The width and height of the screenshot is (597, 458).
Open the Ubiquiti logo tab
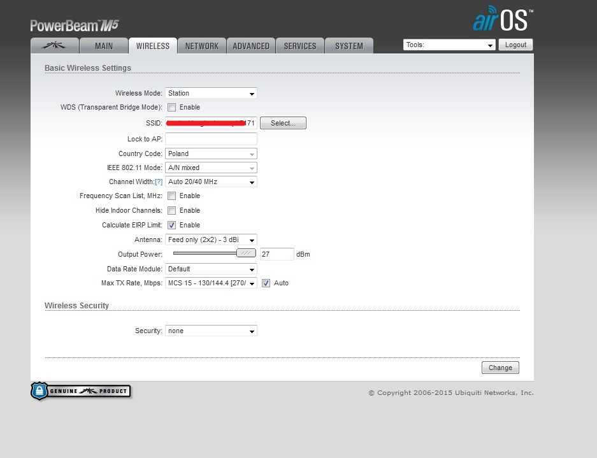(x=54, y=46)
